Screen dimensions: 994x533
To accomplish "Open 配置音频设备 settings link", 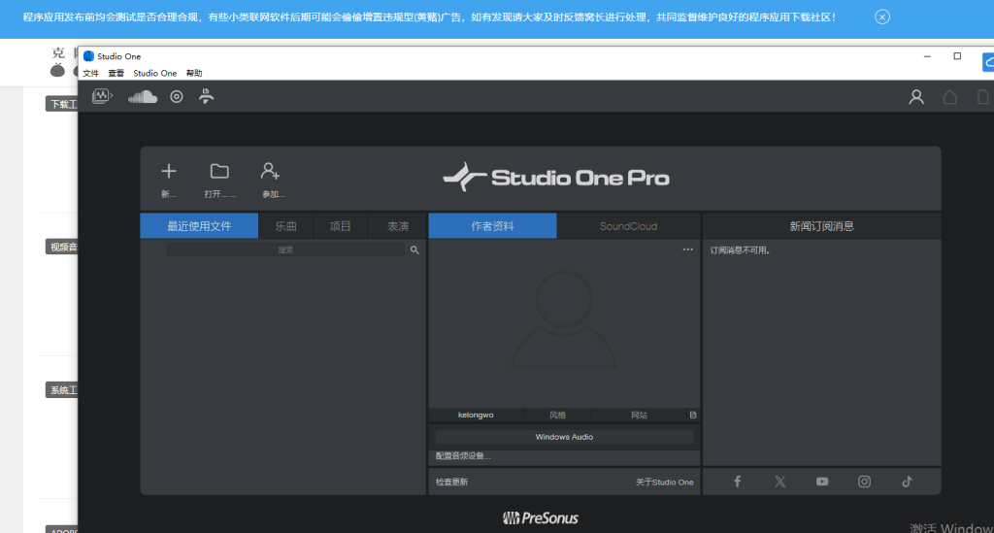I will [x=463, y=455].
